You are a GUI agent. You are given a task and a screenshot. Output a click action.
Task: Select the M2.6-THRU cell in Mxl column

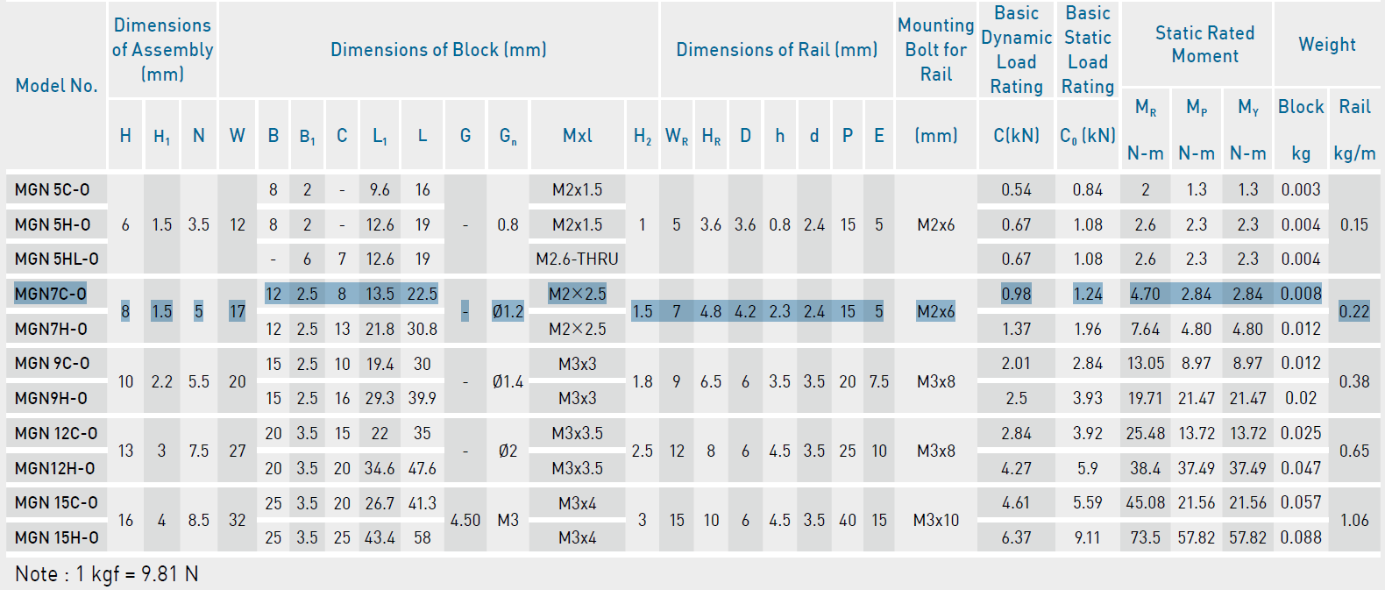click(x=577, y=259)
